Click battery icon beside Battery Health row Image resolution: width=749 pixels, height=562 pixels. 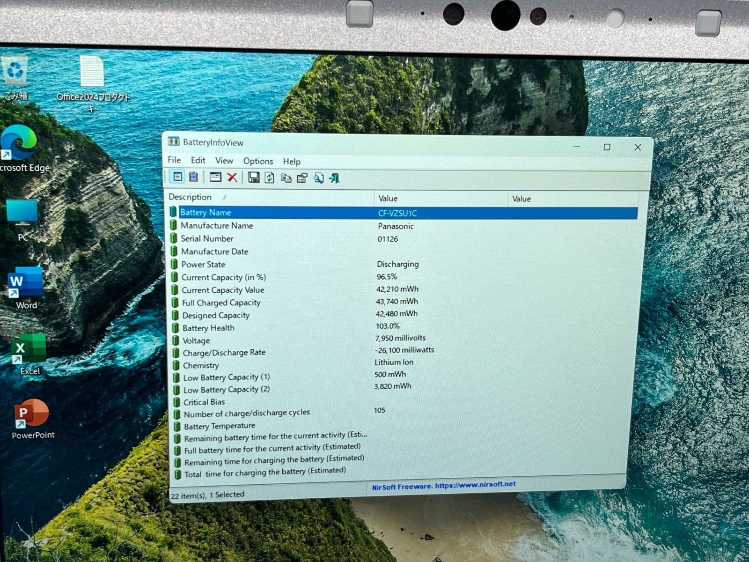[x=176, y=327]
